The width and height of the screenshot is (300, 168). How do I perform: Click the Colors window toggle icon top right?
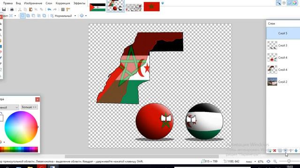[x=295, y=3]
